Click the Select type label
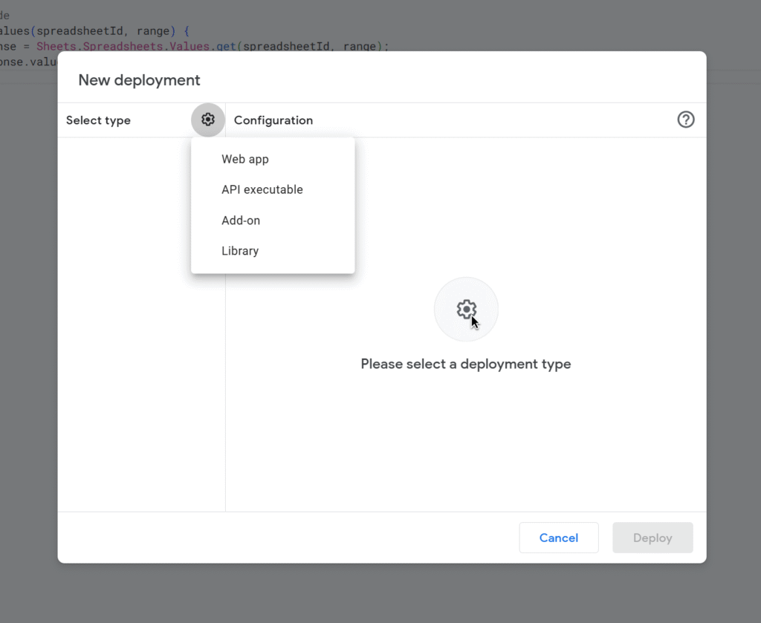The image size is (761, 623). pos(98,120)
